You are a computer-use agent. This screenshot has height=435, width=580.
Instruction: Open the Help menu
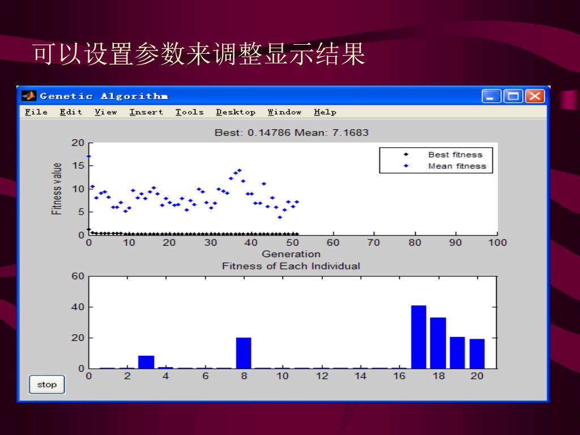click(325, 112)
